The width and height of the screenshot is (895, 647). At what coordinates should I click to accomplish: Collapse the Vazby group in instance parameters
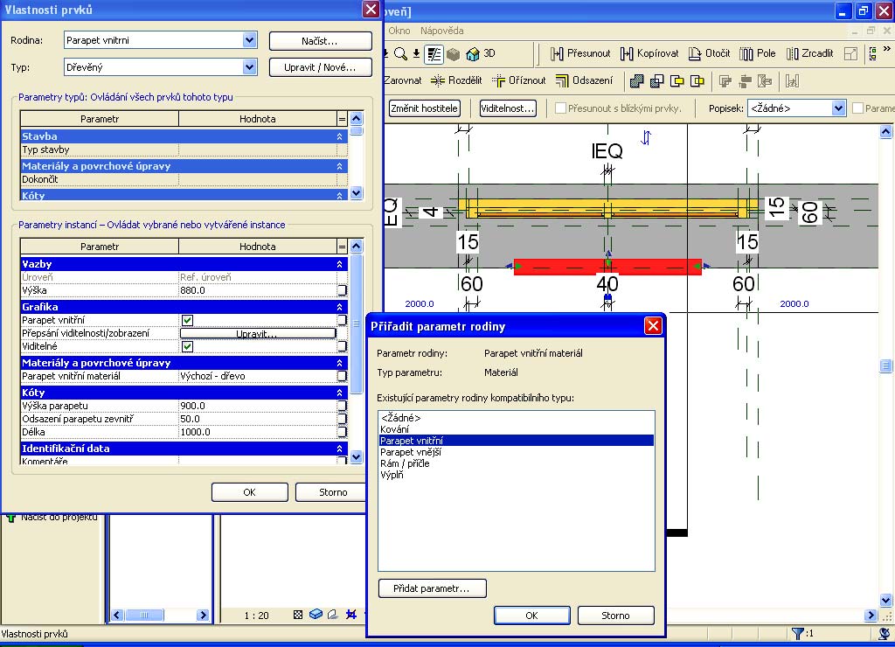pos(340,264)
